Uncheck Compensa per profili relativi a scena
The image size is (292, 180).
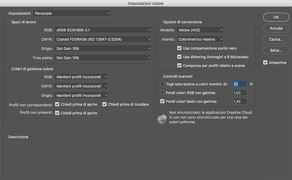(180, 66)
